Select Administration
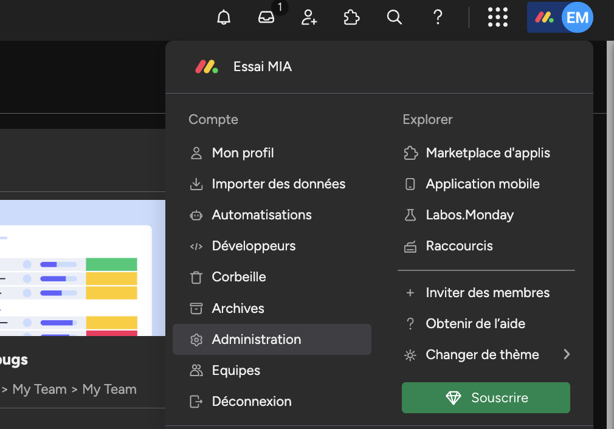Image resolution: width=614 pixels, height=429 pixels. pyautogui.click(x=272, y=339)
